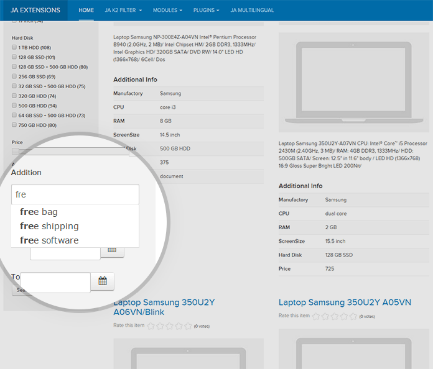Rate A05VN item three stars

(x=335, y=316)
